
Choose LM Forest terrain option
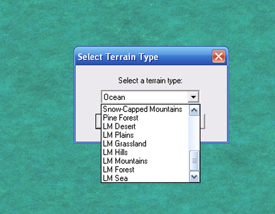pos(119,170)
